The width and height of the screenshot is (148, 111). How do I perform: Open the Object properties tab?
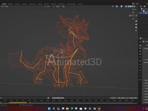click(140, 64)
